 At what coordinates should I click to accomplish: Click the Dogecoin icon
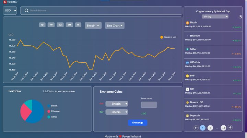pyautogui.click(x=187, y=116)
